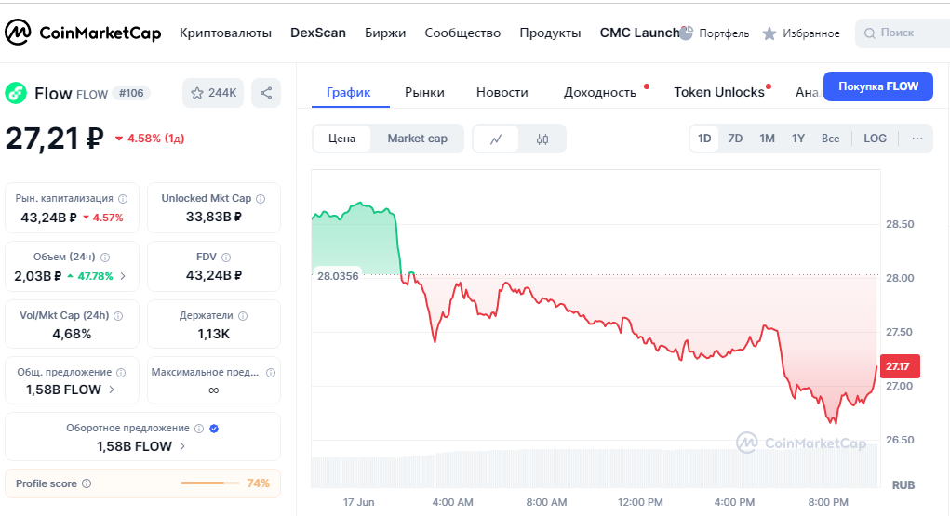This screenshot has height=516, width=950.
Task: Click the #106 rank badge
Action: (x=131, y=93)
